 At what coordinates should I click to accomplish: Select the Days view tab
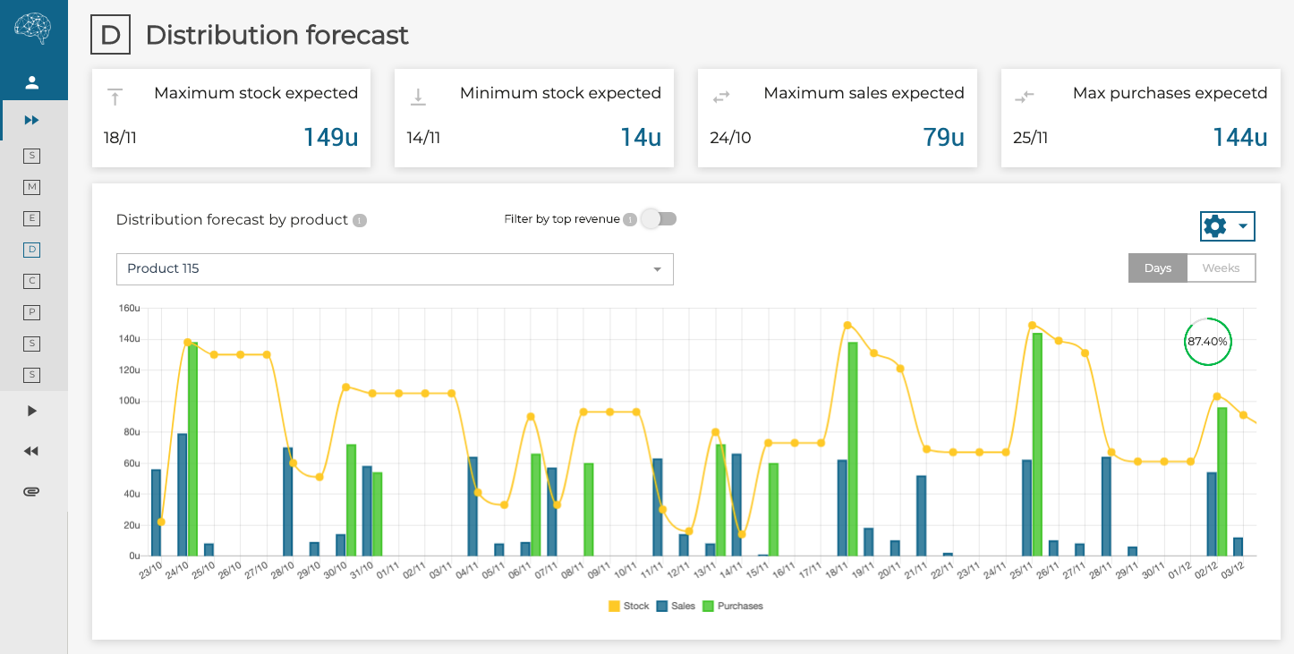1157,268
